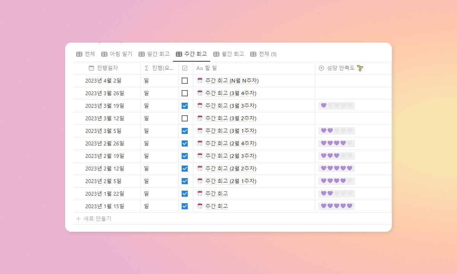The height and width of the screenshot is (274, 457).
Task: Open page 주간 회고 (3월 1주차)
Action: [231, 131]
